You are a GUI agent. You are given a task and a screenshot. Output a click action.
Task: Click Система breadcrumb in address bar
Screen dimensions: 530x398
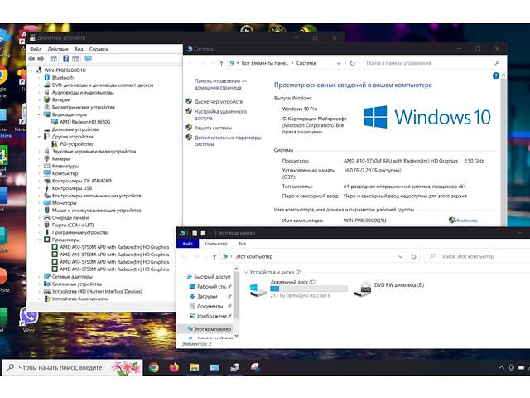pos(306,63)
